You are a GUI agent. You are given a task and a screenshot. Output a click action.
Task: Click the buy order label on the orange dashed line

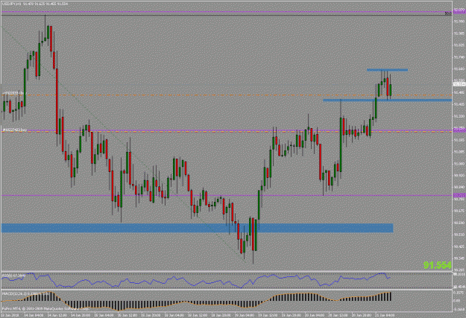[x=13, y=93]
